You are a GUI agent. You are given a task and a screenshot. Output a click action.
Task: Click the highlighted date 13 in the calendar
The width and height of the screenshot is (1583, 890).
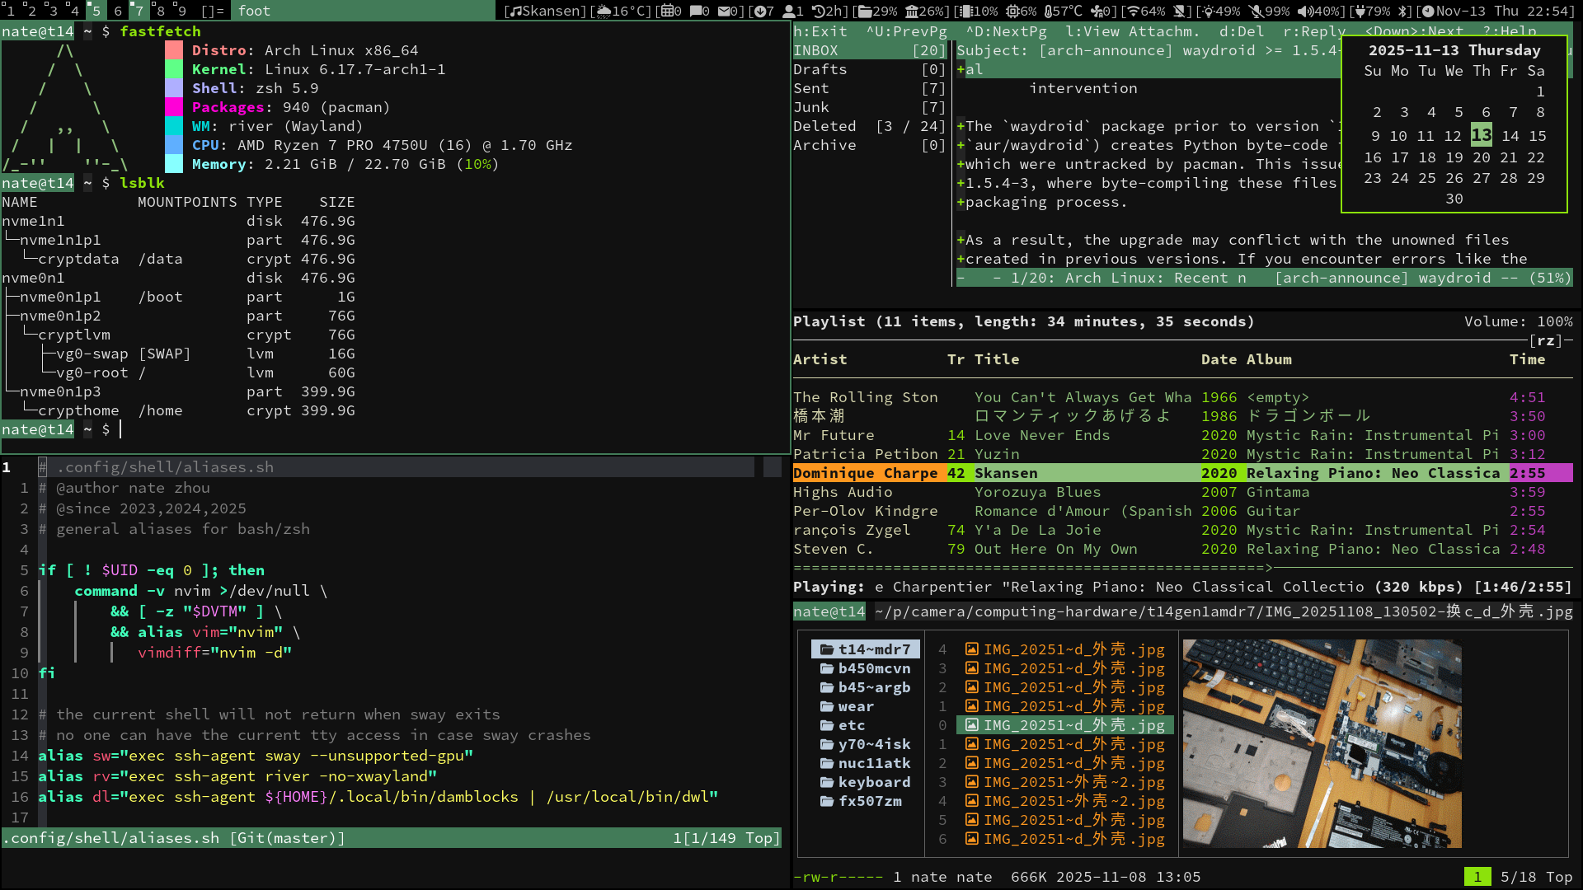click(x=1482, y=135)
